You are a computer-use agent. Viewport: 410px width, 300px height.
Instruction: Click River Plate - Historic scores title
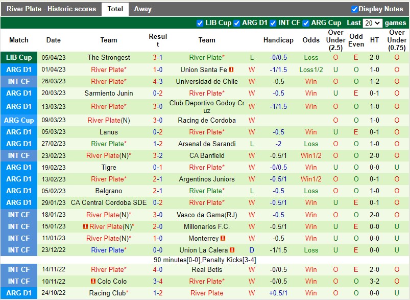[x=51, y=9]
